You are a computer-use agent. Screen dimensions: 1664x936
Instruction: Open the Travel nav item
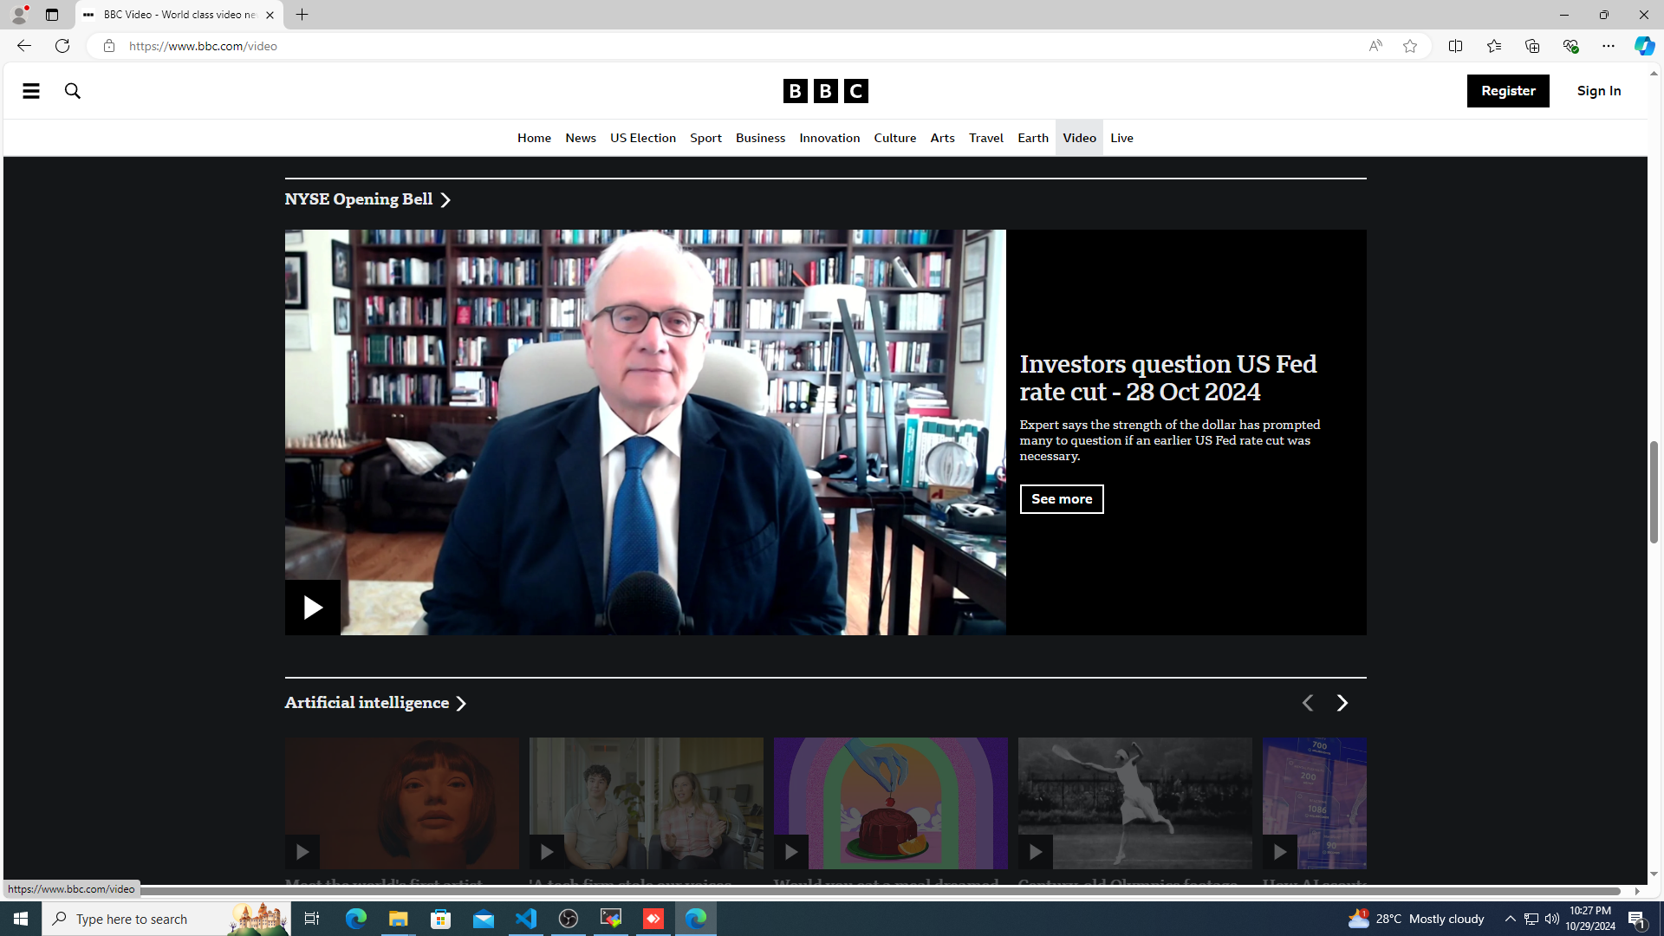[x=986, y=138]
